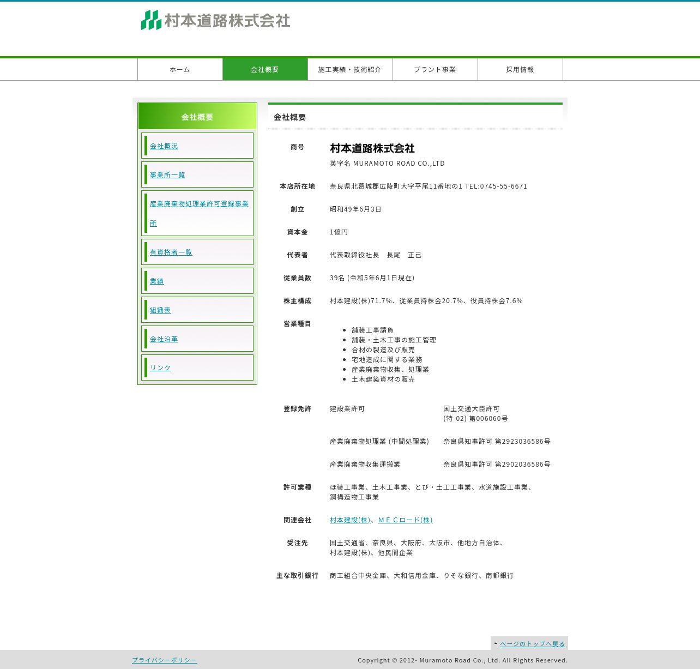Click the company name 村本道路株式会社 heading
Image resolution: width=700 pixels, height=669 pixels.
(372, 148)
